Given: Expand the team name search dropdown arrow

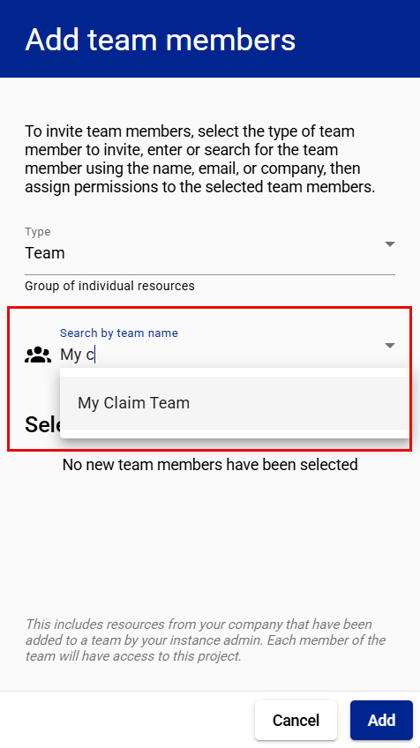Looking at the screenshot, I should click(x=390, y=346).
